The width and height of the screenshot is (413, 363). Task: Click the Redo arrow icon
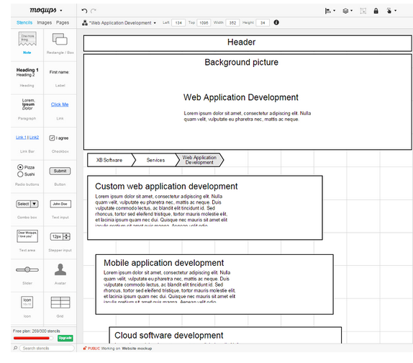tap(94, 11)
